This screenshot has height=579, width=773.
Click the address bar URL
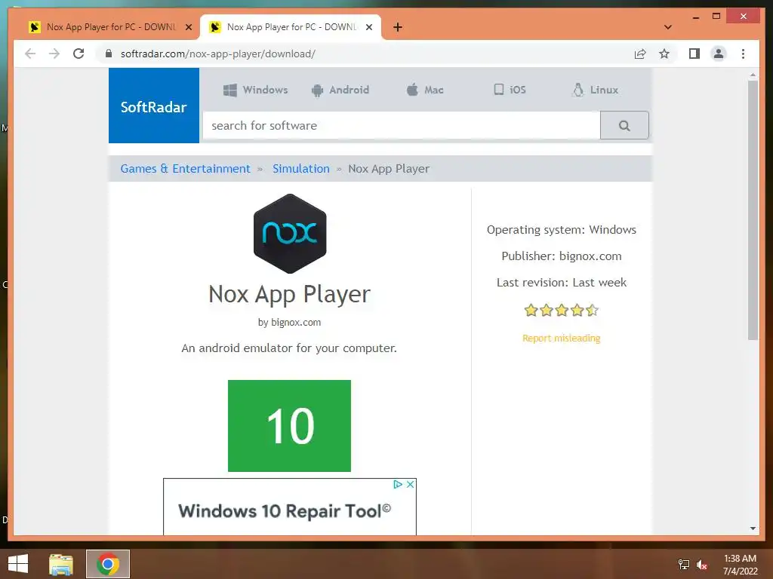pos(218,54)
